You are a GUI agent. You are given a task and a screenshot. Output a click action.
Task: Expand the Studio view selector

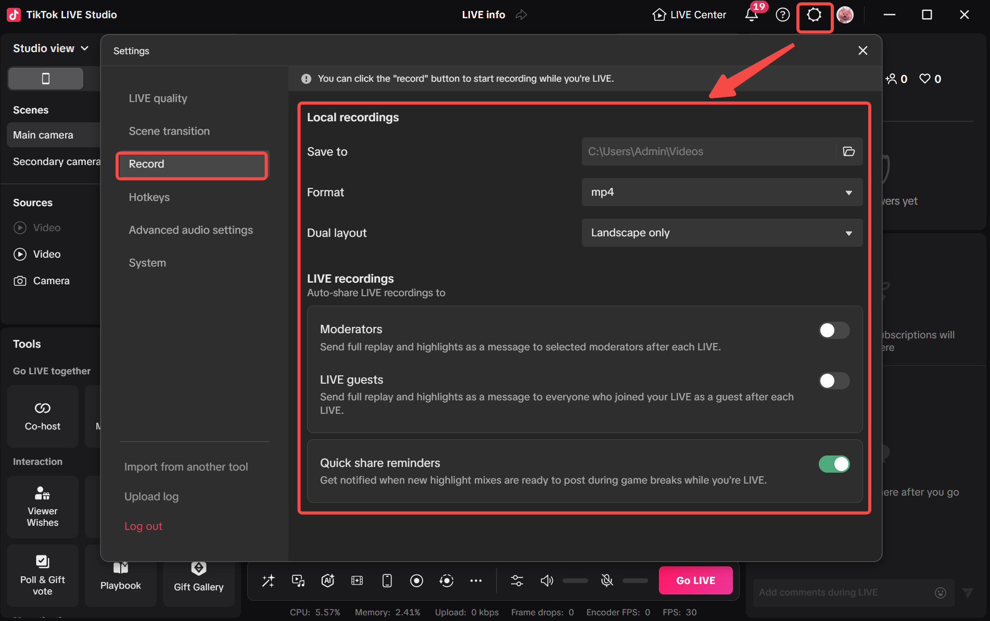50,48
